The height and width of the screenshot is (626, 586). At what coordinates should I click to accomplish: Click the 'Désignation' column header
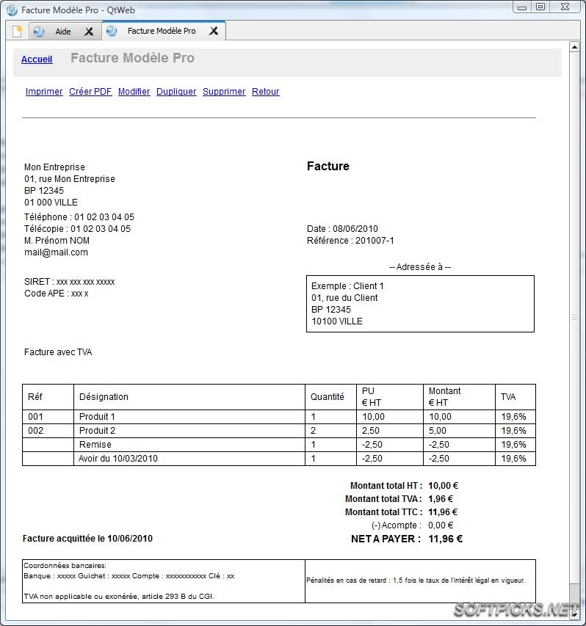(189, 397)
